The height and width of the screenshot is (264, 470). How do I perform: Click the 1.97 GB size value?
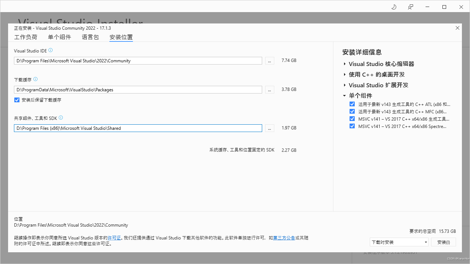pyautogui.click(x=289, y=128)
